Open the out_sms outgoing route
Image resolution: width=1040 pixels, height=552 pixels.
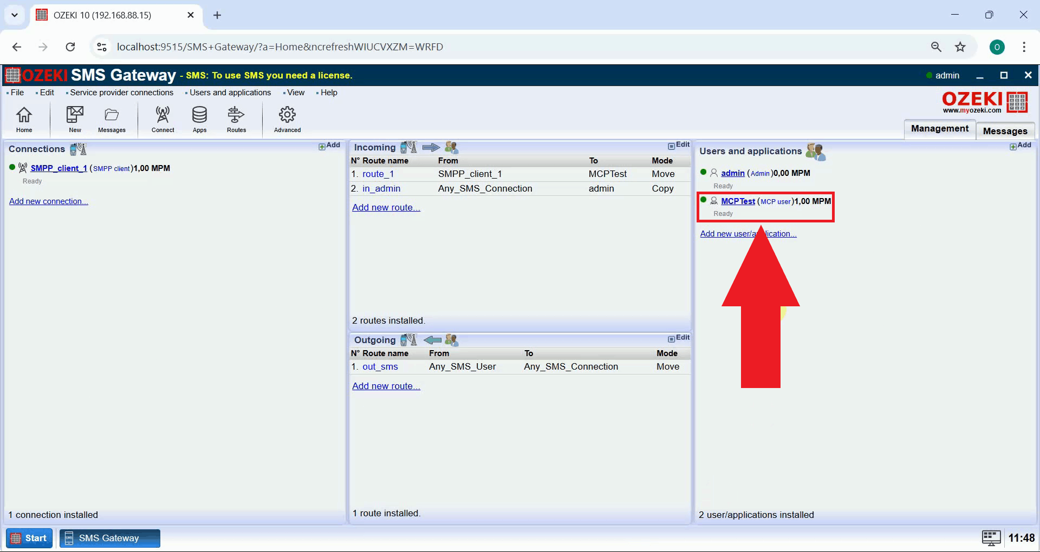380,366
